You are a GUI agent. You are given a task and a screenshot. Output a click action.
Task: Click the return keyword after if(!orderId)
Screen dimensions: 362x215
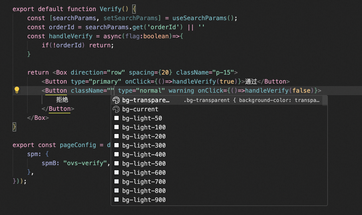coord(100,45)
